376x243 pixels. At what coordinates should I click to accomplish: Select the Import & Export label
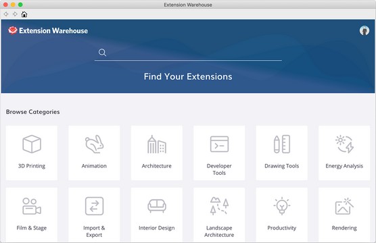click(x=94, y=232)
